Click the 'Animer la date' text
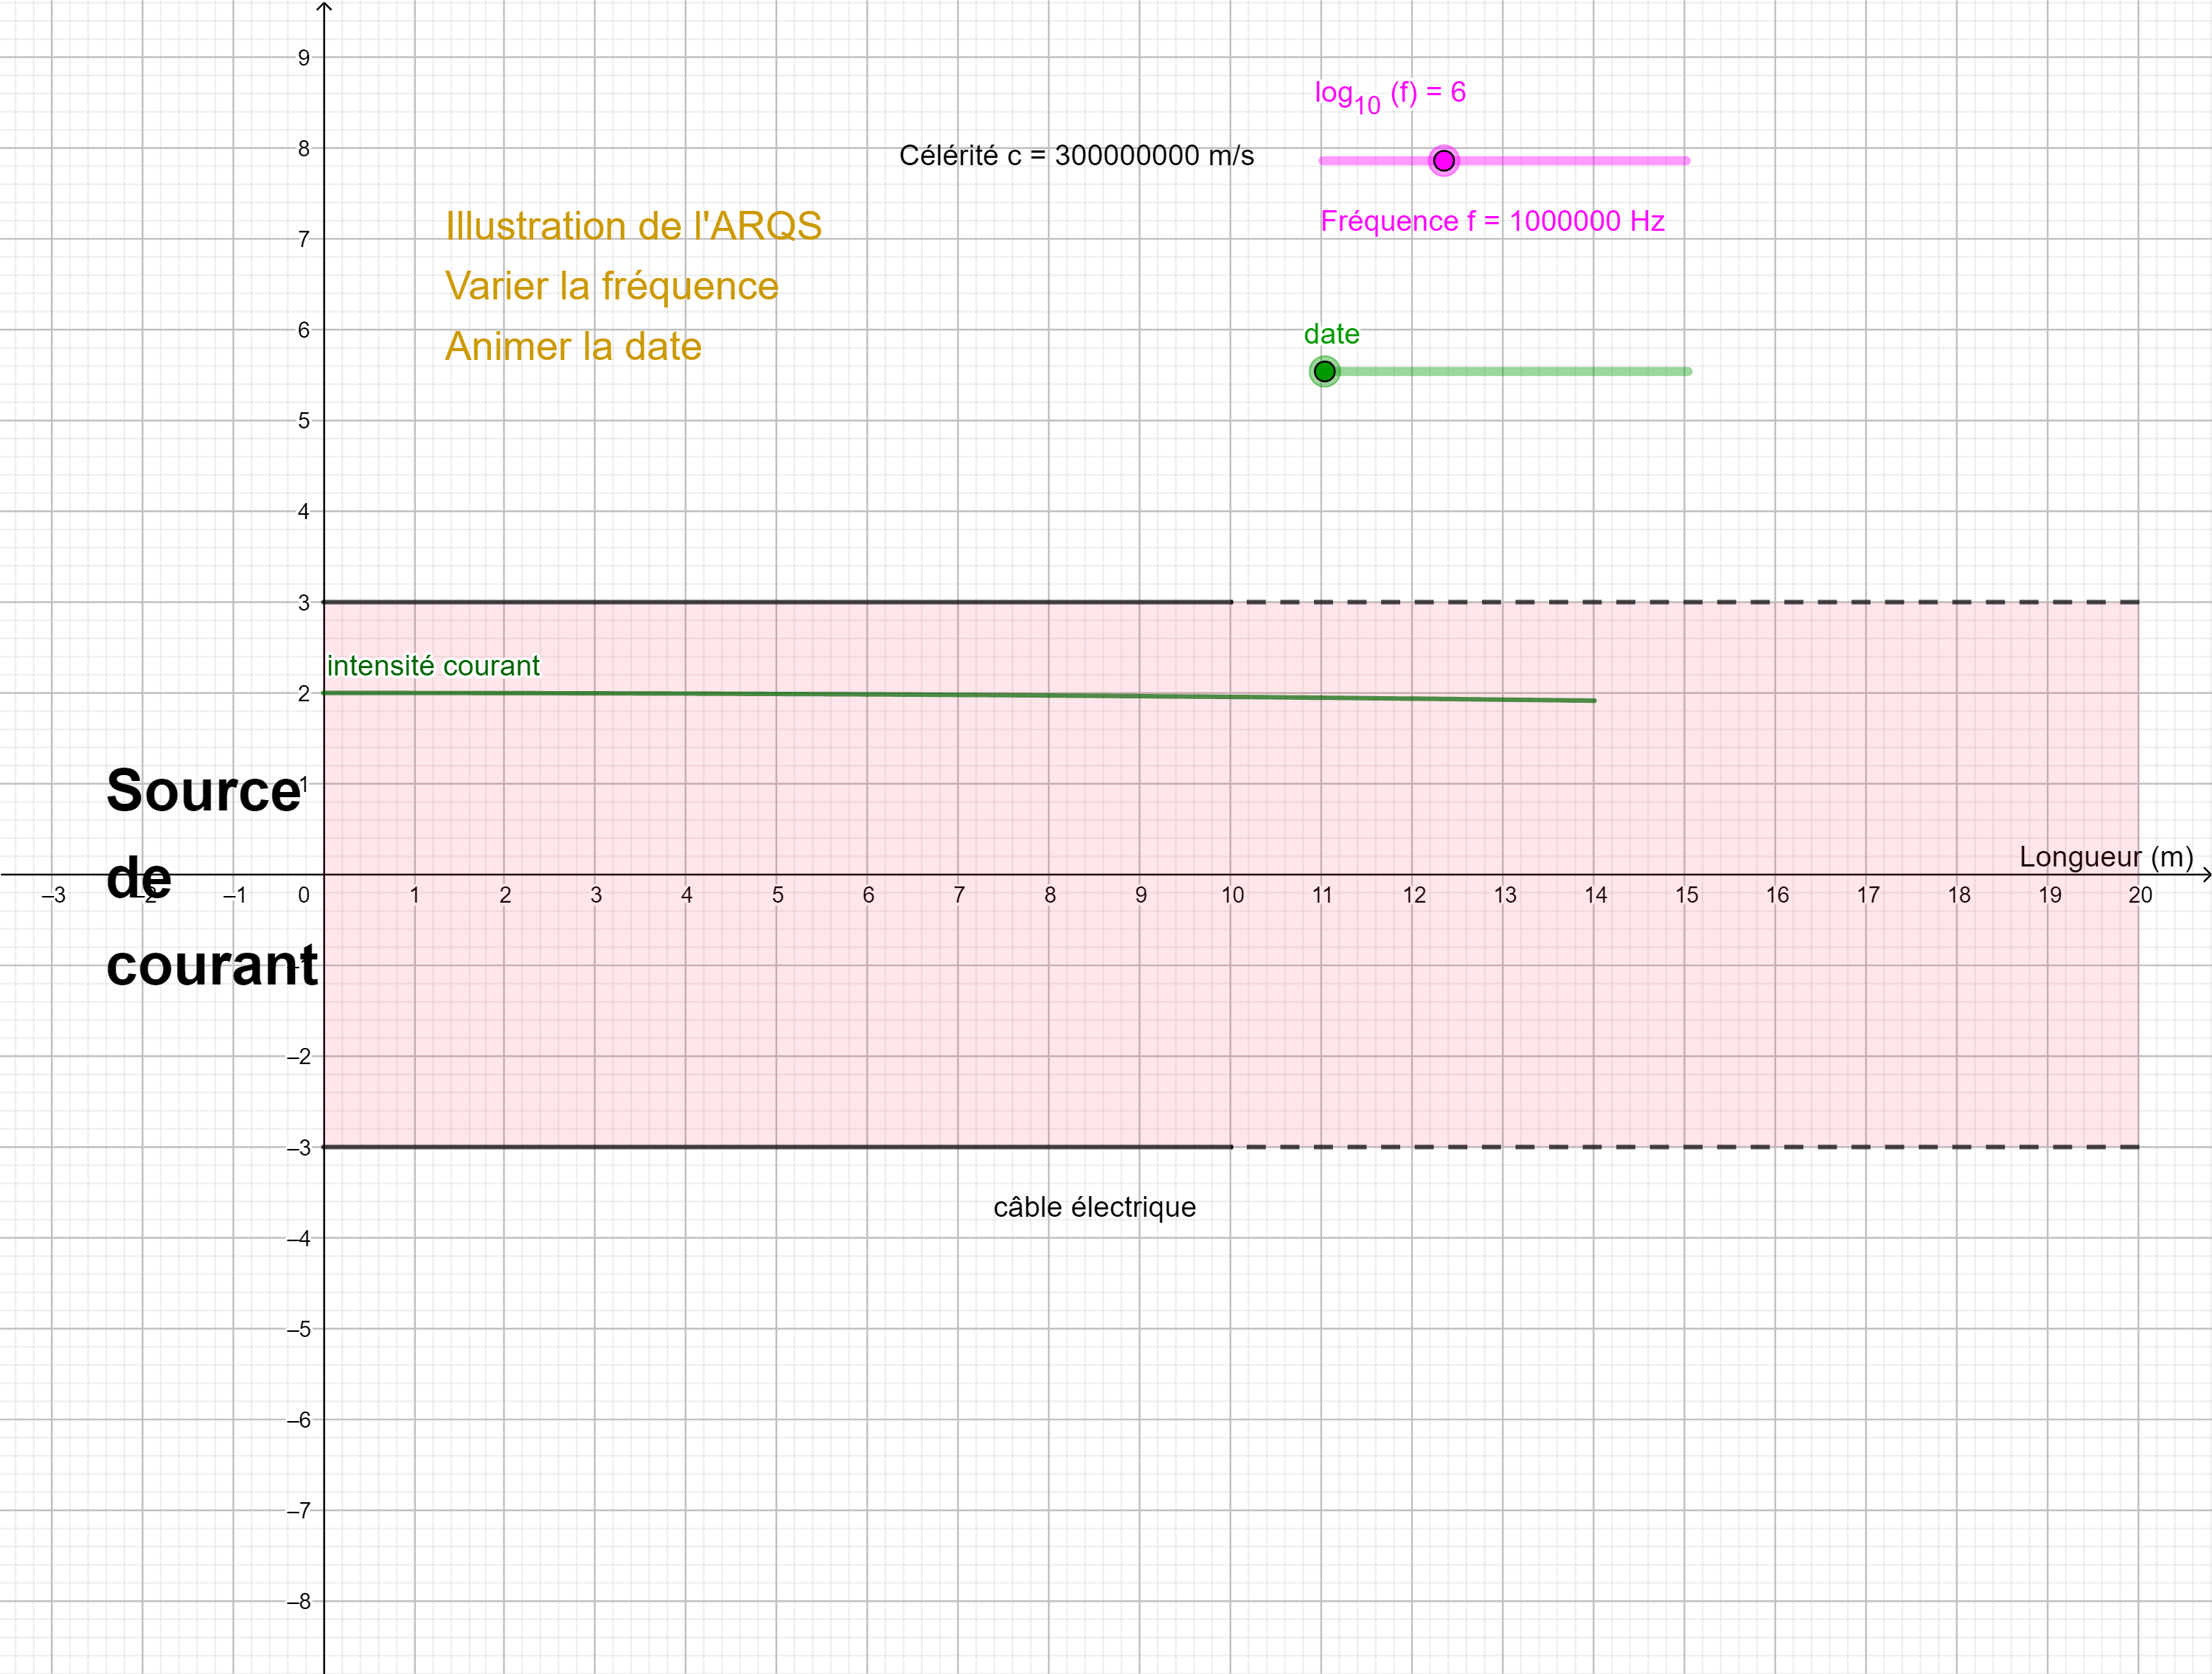The width and height of the screenshot is (2212, 1674). point(573,347)
